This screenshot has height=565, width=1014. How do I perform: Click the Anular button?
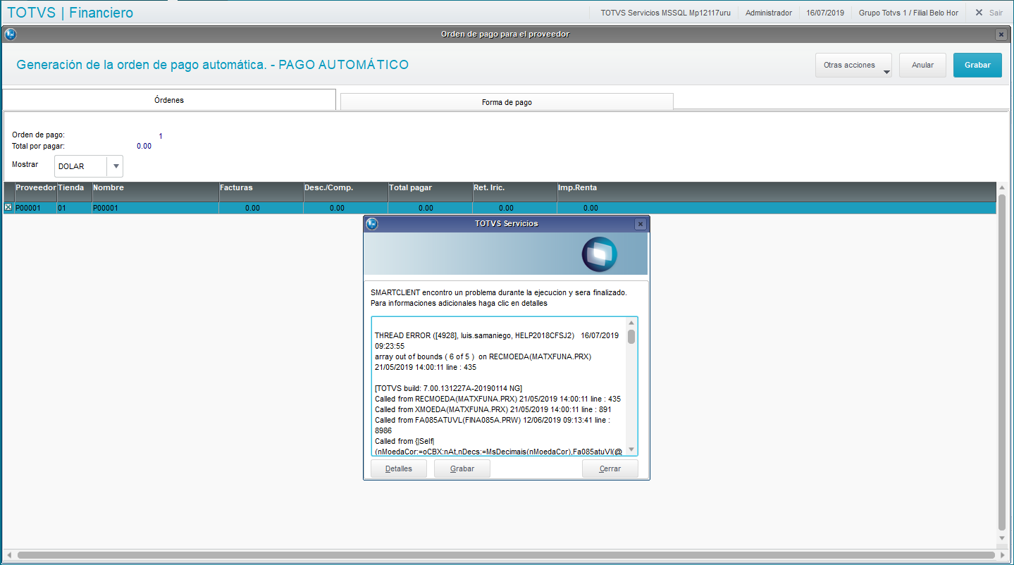tap(922, 65)
